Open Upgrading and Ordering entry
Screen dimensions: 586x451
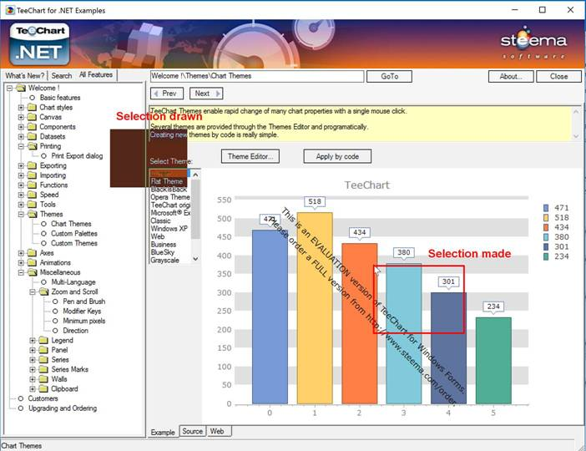pyautogui.click(x=63, y=408)
